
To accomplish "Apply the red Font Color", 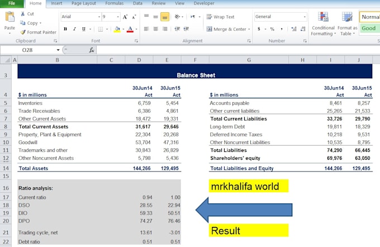I will [130, 29].
